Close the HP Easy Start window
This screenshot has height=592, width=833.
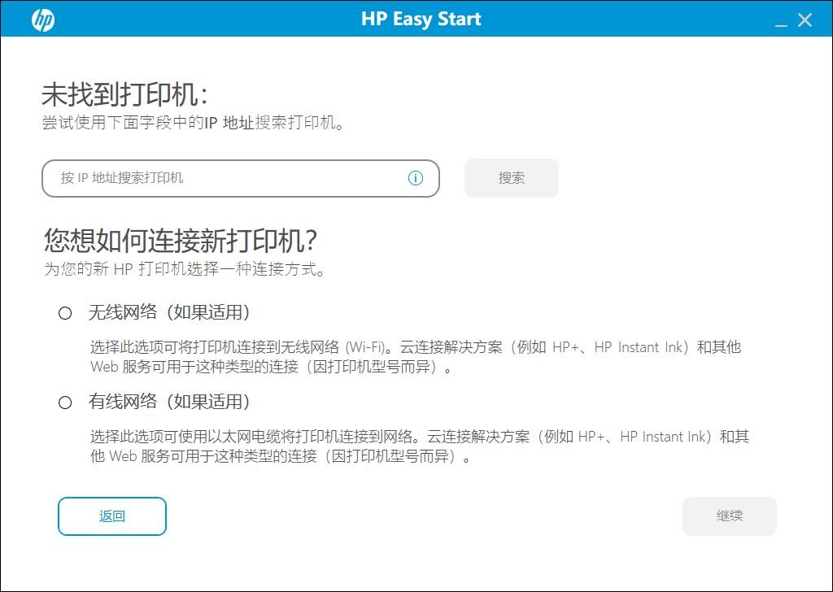click(x=805, y=20)
